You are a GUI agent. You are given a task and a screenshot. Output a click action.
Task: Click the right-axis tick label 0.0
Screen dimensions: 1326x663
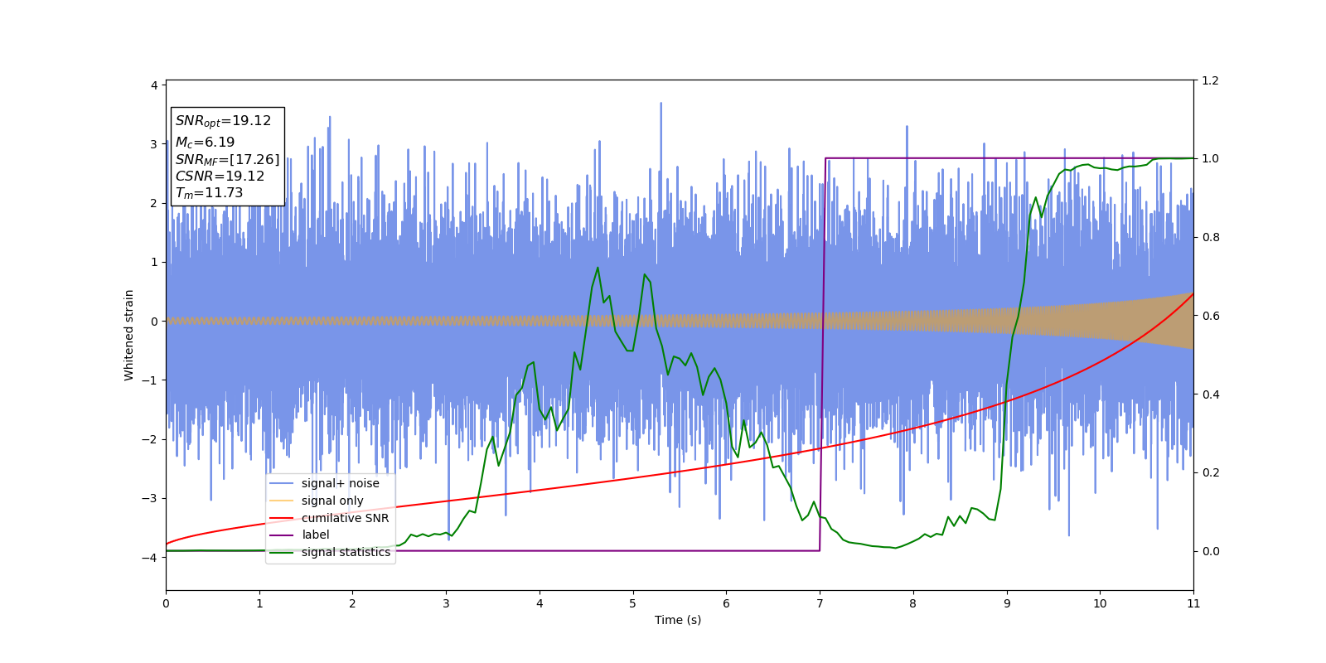[x=1210, y=551]
